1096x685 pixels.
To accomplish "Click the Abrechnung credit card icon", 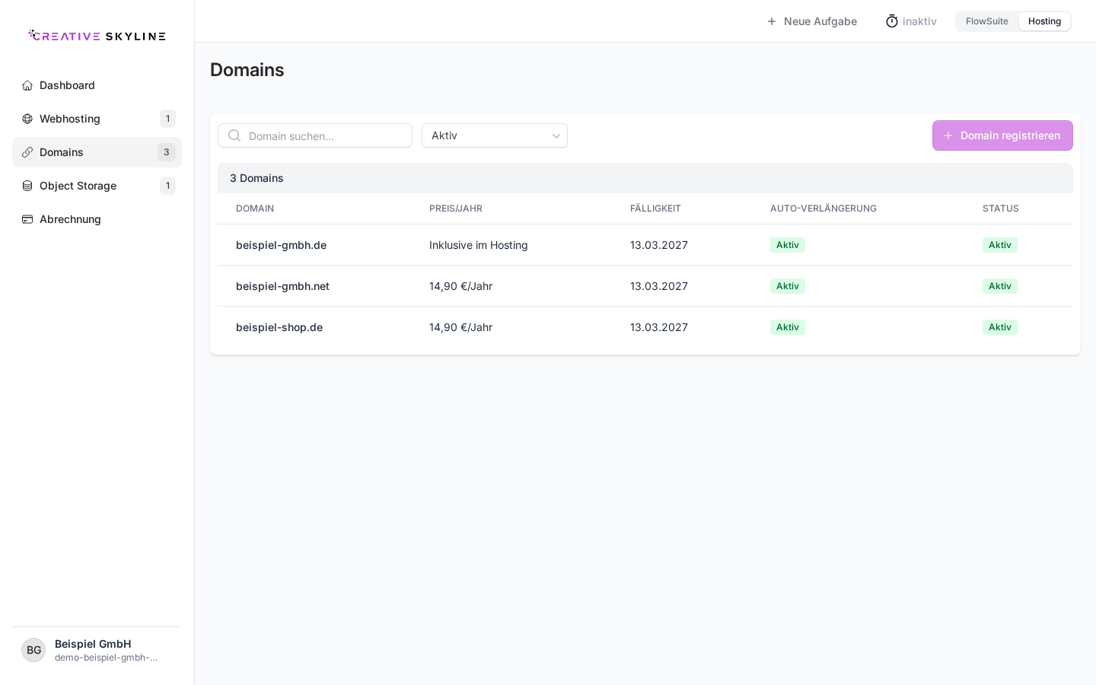I will pos(27,219).
